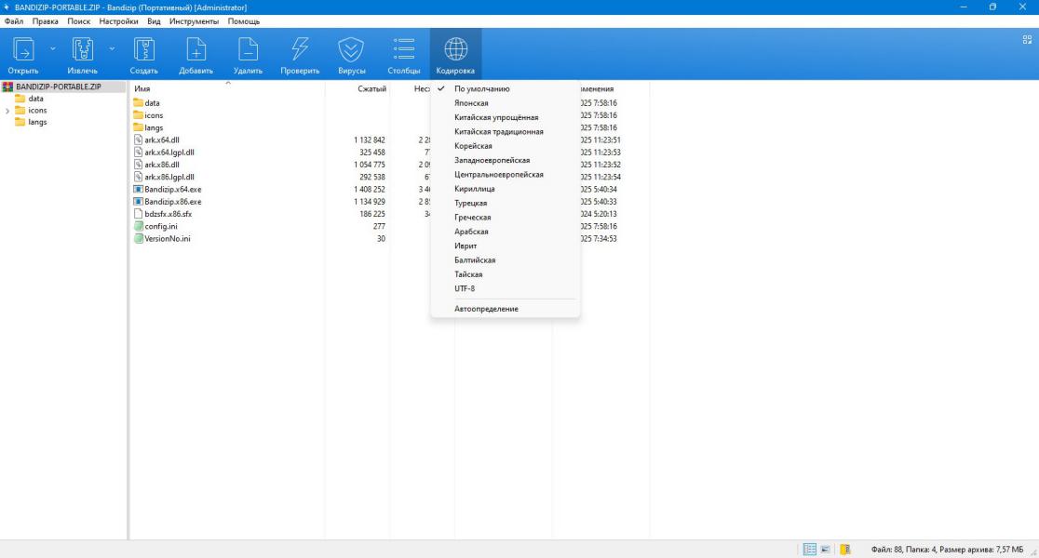This screenshot has height=558, width=1039.
Task: Choose Корейская encoding
Action: [505, 146]
